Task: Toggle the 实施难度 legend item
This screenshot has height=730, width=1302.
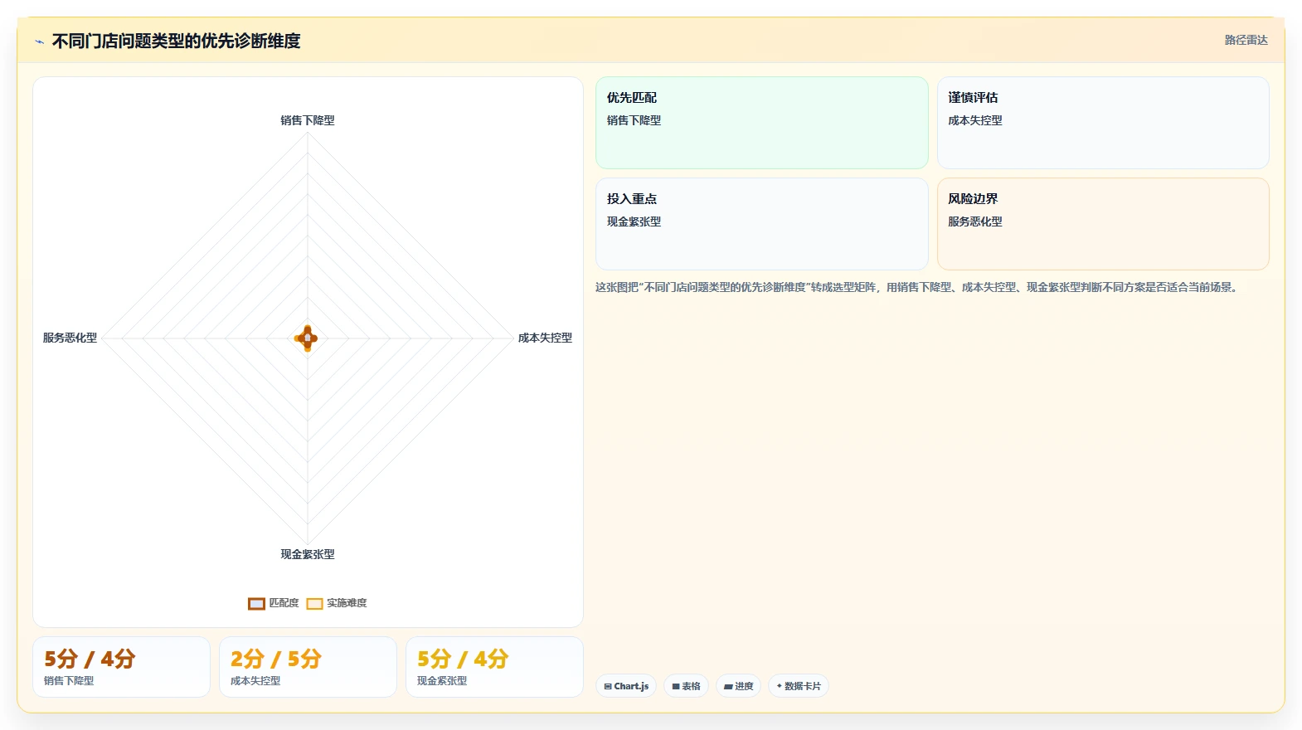Action: point(337,603)
